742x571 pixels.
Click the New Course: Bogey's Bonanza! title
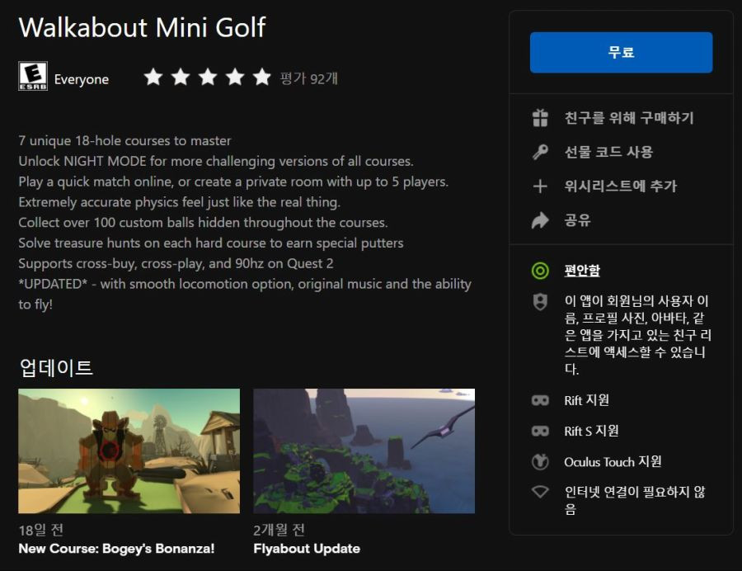[116, 549]
